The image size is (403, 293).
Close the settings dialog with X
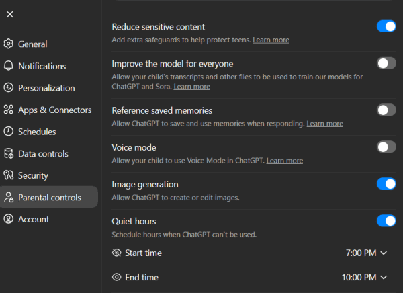[x=9, y=14]
